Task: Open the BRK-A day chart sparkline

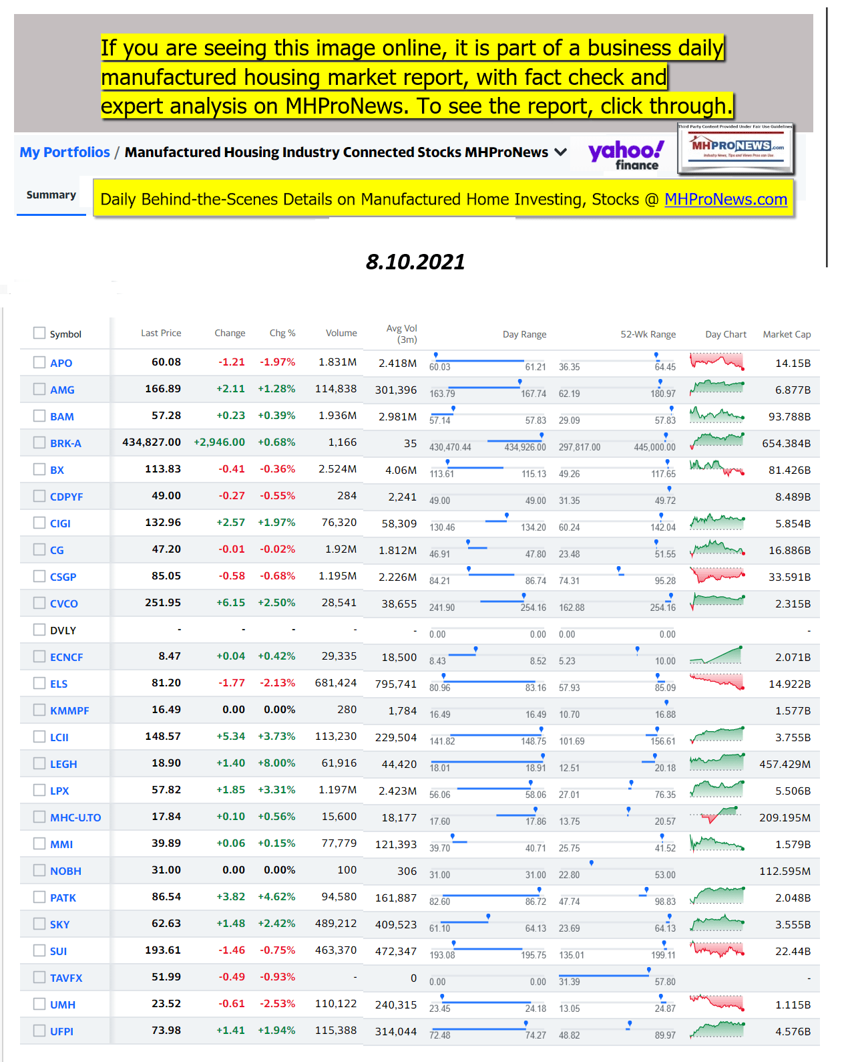Action: coord(717,442)
